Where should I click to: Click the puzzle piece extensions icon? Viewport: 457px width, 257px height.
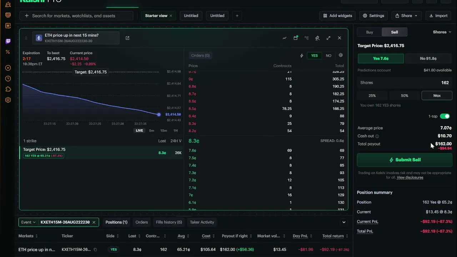(x=8, y=89)
